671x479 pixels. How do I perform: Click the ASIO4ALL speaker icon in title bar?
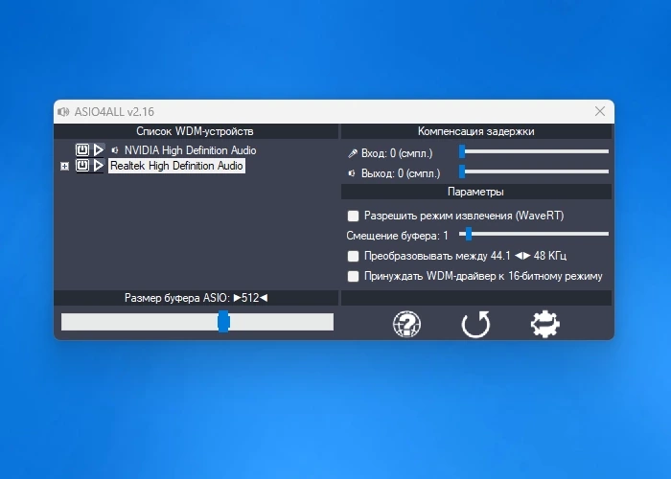point(63,112)
